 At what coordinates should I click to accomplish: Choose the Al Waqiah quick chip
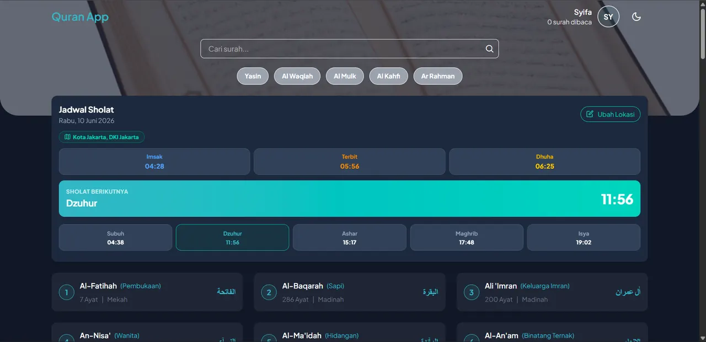(297, 76)
